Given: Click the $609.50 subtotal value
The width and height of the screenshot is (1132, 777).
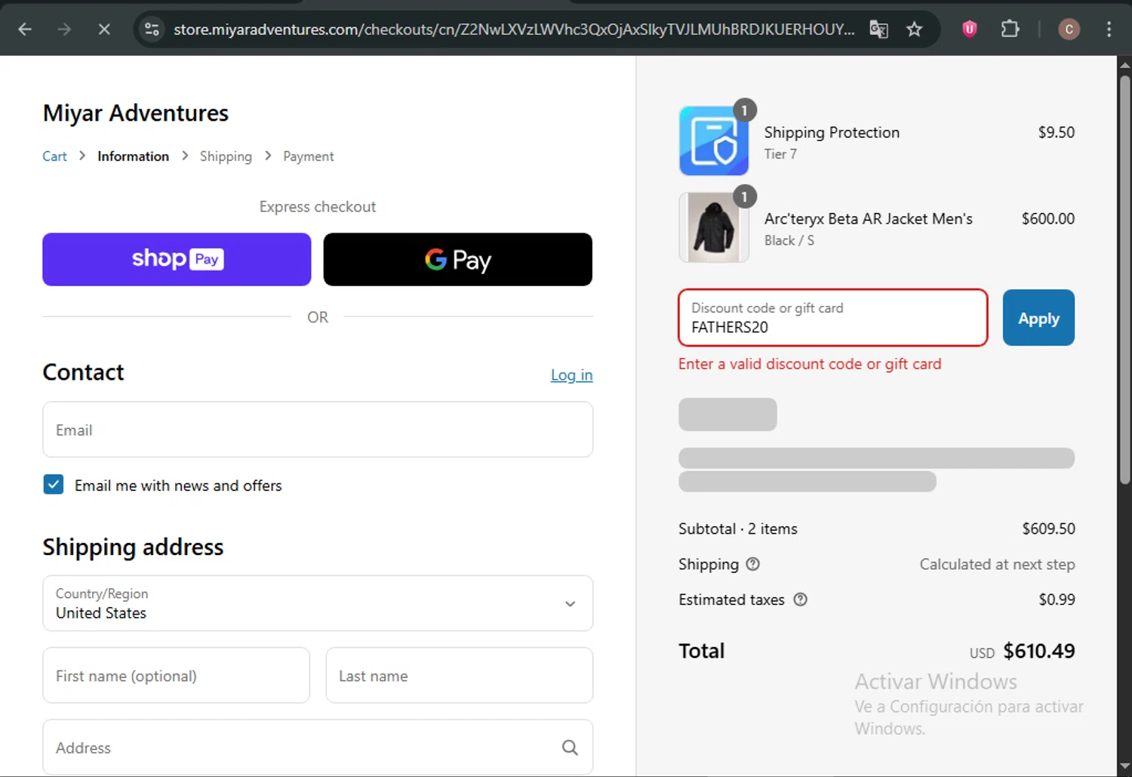Looking at the screenshot, I should pos(1048,529).
